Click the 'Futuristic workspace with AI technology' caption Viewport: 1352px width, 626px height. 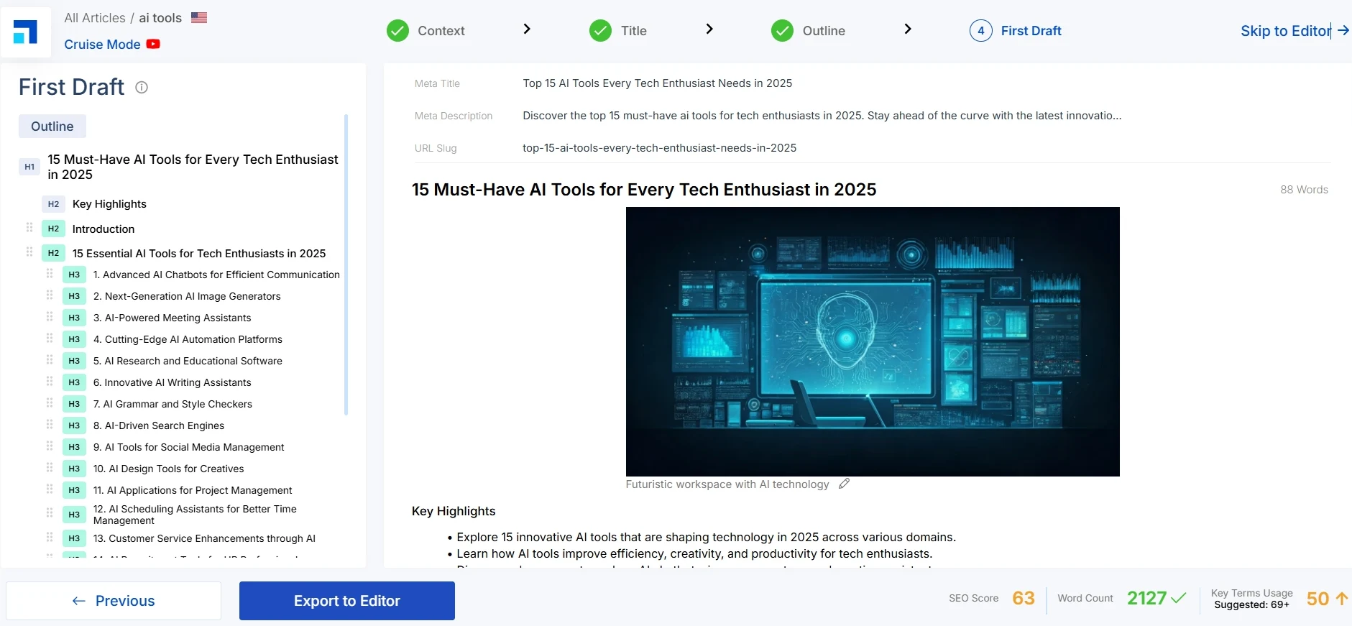727,484
